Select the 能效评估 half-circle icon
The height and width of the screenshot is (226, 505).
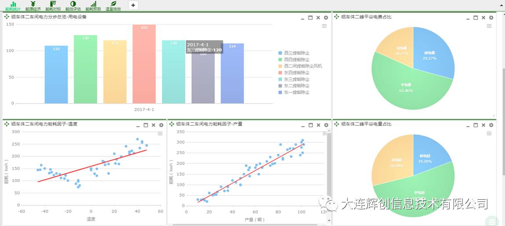tap(73, 5)
